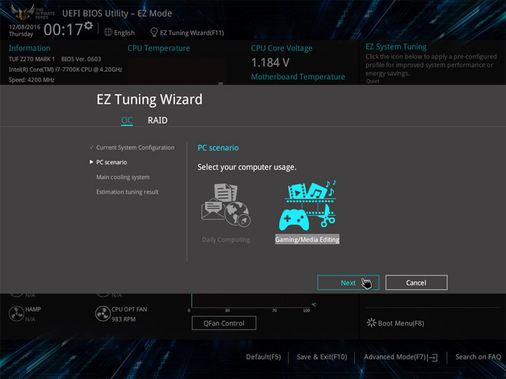
Task: Click the TUF Z270 MARK 1 text
Action: pos(32,59)
